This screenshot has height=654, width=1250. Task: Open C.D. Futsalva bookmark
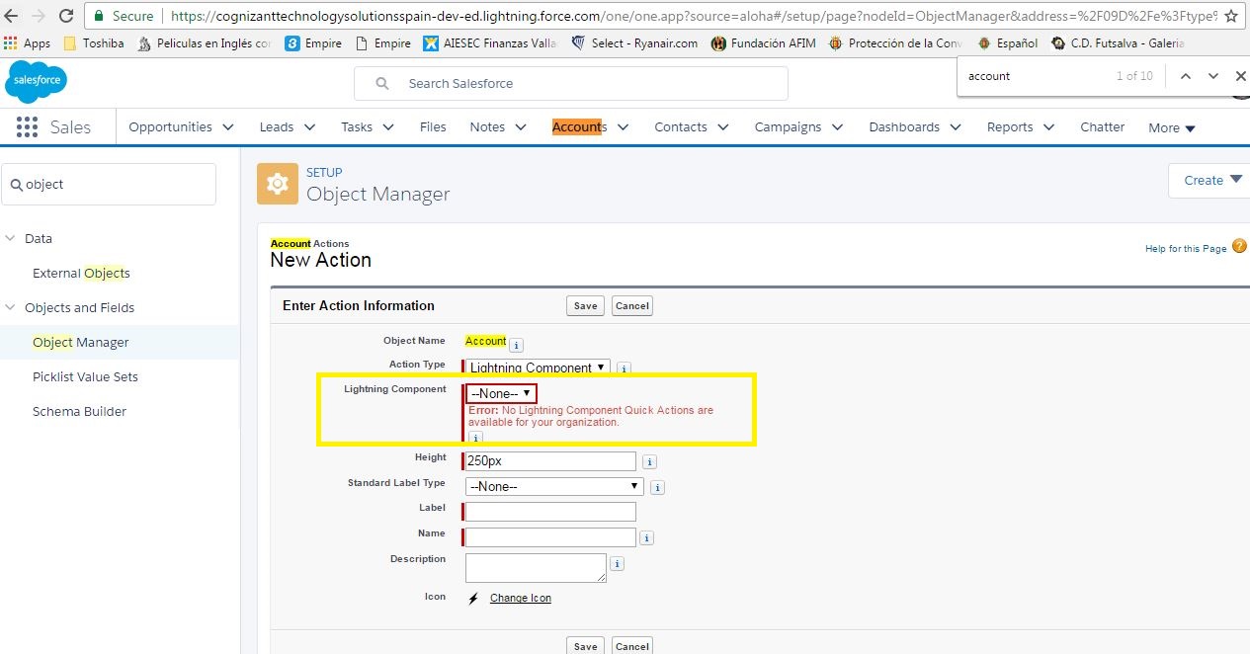tap(1118, 43)
